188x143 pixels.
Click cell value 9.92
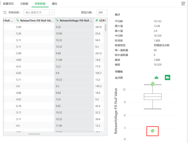click(58, 106)
